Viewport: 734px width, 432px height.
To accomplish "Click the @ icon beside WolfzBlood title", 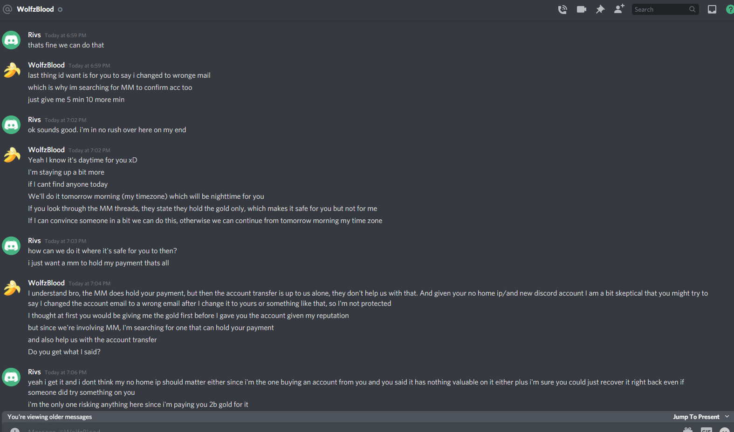I will [x=7, y=9].
